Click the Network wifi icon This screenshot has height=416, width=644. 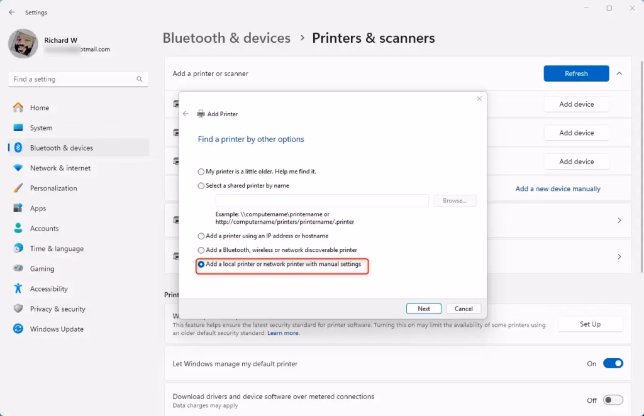pyautogui.click(x=18, y=168)
